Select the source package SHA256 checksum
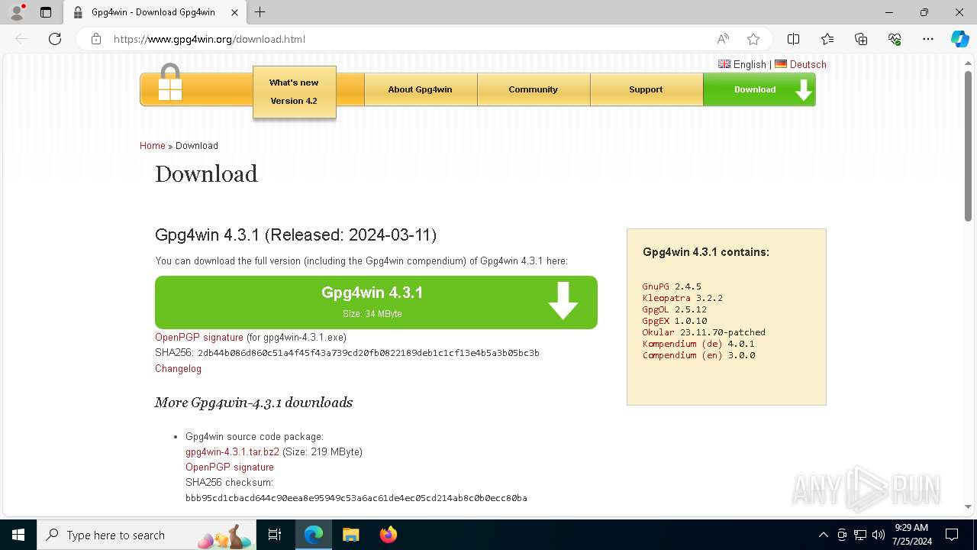Image resolution: width=977 pixels, height=550 pixels. (x=356, y=498)
